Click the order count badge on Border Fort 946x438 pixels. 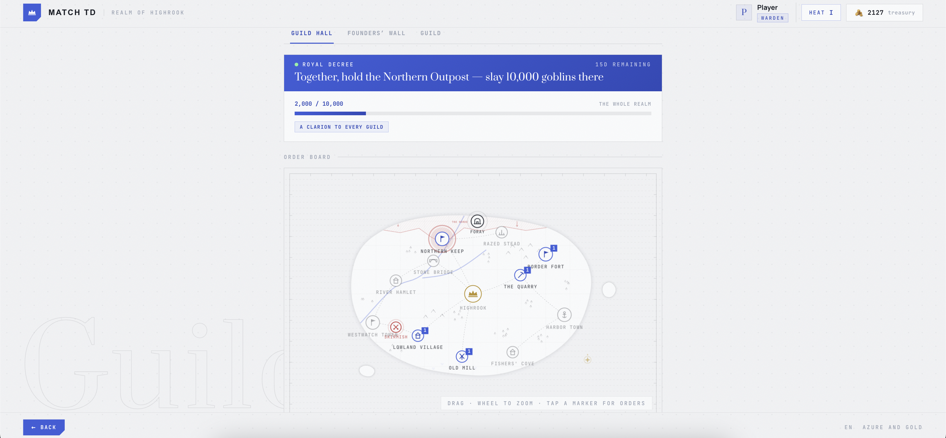(554, 248)
